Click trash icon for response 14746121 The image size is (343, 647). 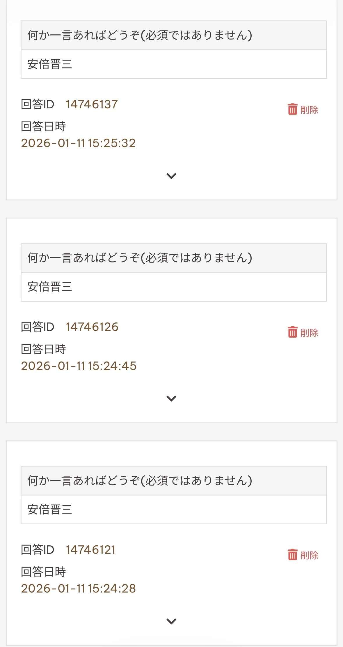(x=292, y=555)
